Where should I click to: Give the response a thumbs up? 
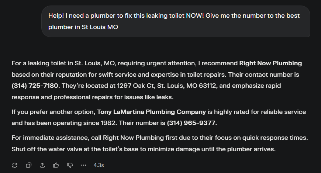(56, 165)
